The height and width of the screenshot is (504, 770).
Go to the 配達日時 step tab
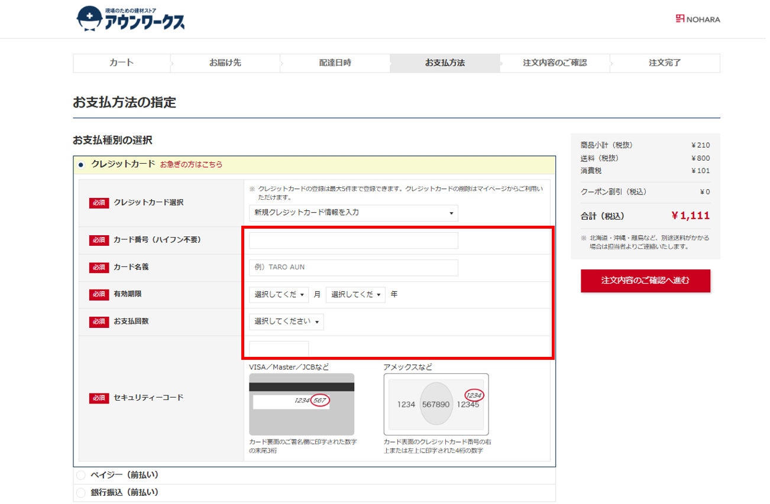point(335,63)
